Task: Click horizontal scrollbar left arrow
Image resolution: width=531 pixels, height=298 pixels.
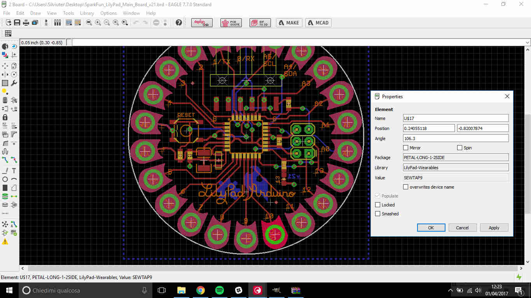Action: coord(23,268)
